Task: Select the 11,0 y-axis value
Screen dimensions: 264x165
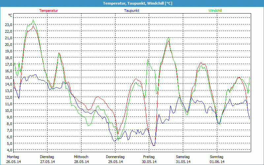Action: coord(9,104)
